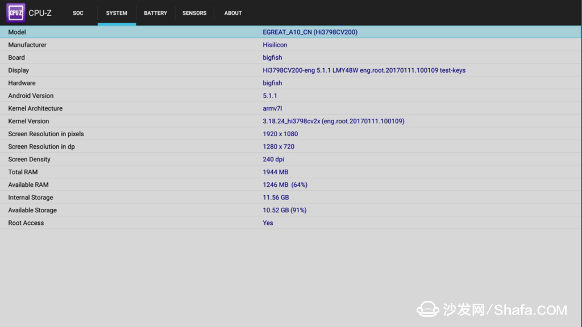
Task: Click the armv7l architecture value
Action: click(x=272, y=108)
